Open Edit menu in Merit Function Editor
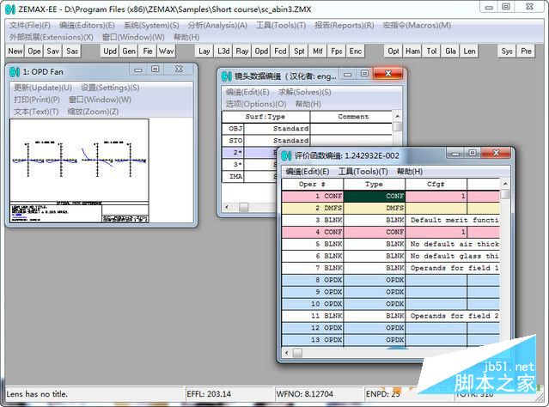549x407 pixels. [x=307, y=172]
